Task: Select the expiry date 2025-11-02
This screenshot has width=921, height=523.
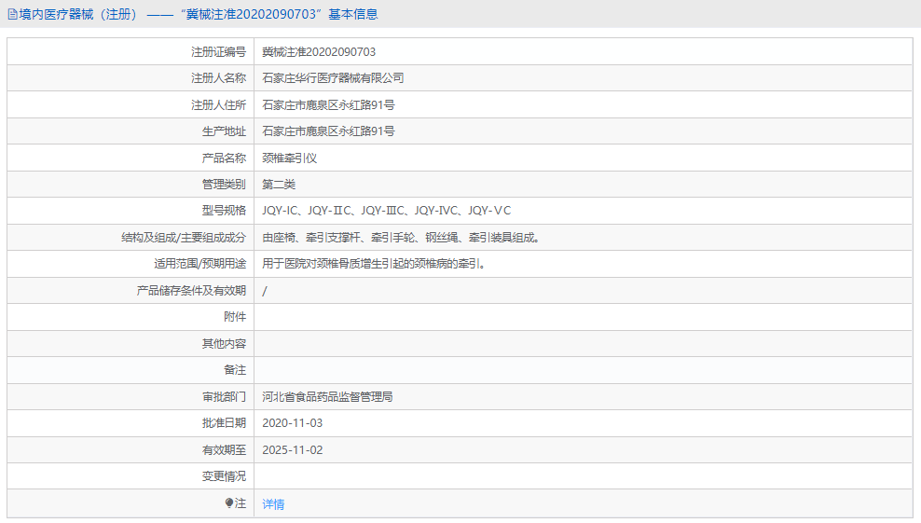Action: (x=293, y=450)
